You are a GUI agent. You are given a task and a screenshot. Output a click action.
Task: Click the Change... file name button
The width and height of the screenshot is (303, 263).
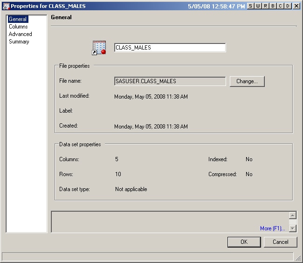[247, 81]
